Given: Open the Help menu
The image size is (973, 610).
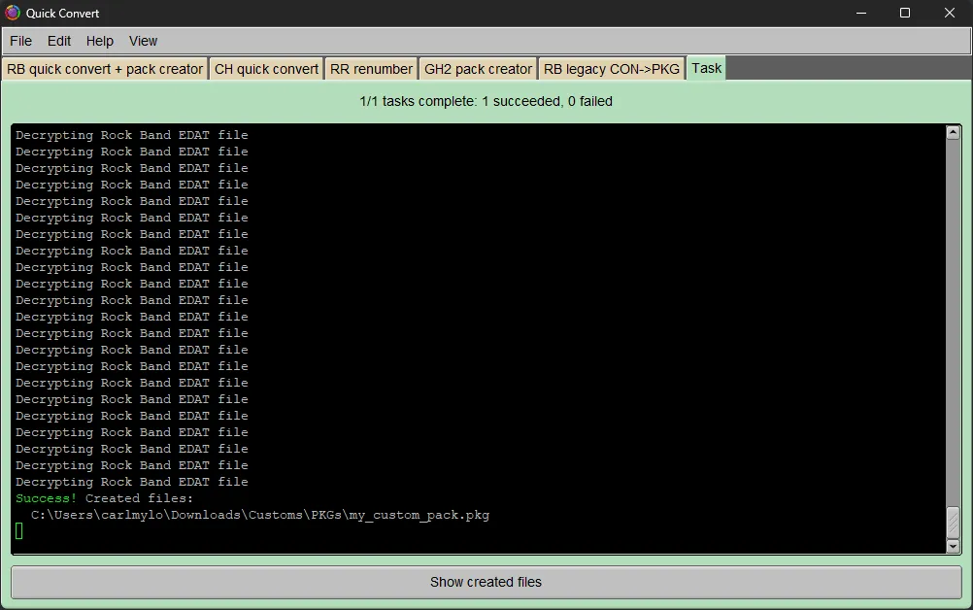Looking at the screenshot, I should coord(99,41).
